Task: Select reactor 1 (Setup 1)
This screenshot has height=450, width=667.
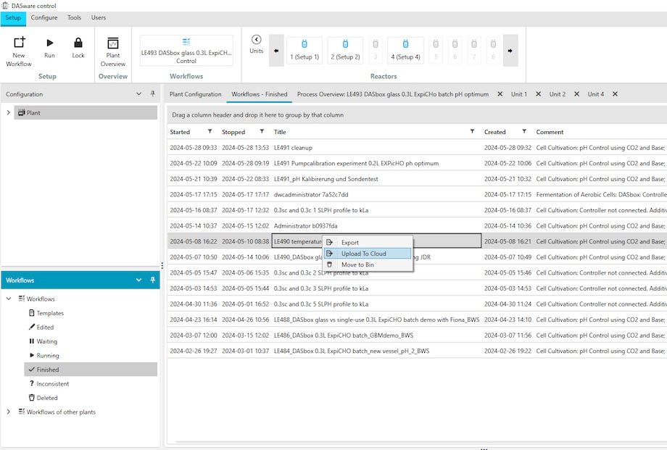Action: (304, 51)
